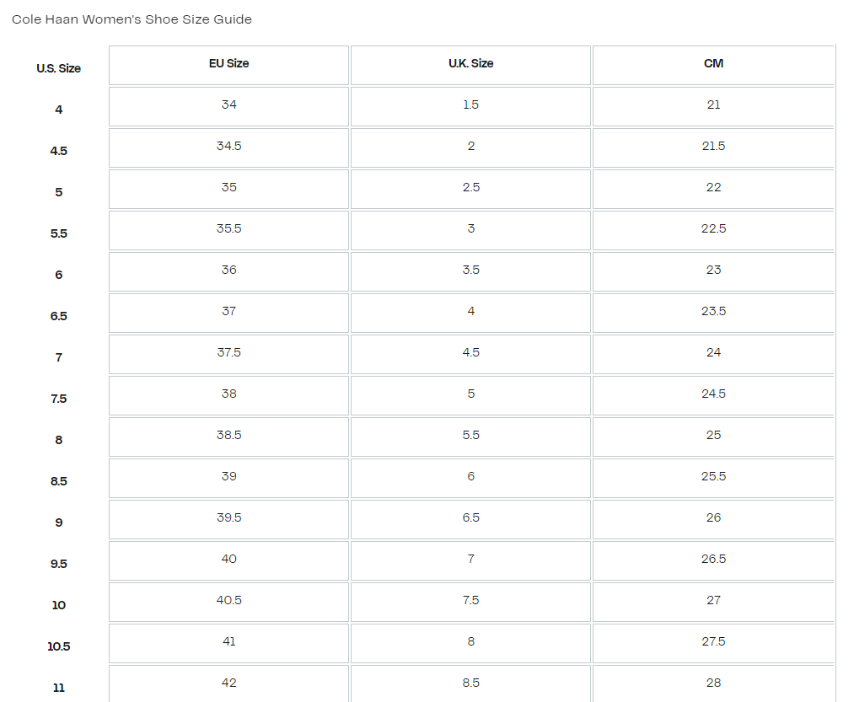854x702 pixels.
Task: Click the EU size 36 cell
Action: 228,271
